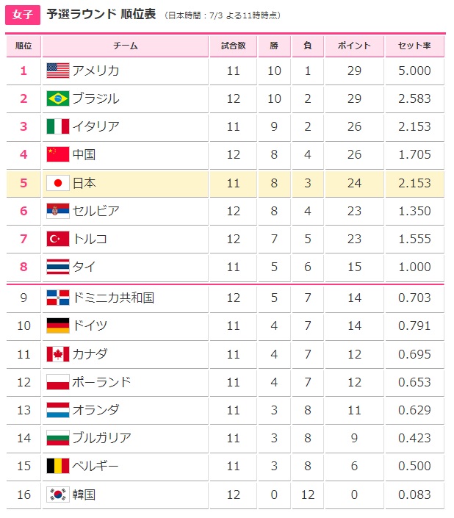The height and width of the screenshot is (518, 454).
Task: Click the South Korea flag icon
Action: [57, 494]
